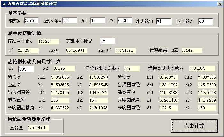Click the e1 value 4.839522

coord(60,108)
